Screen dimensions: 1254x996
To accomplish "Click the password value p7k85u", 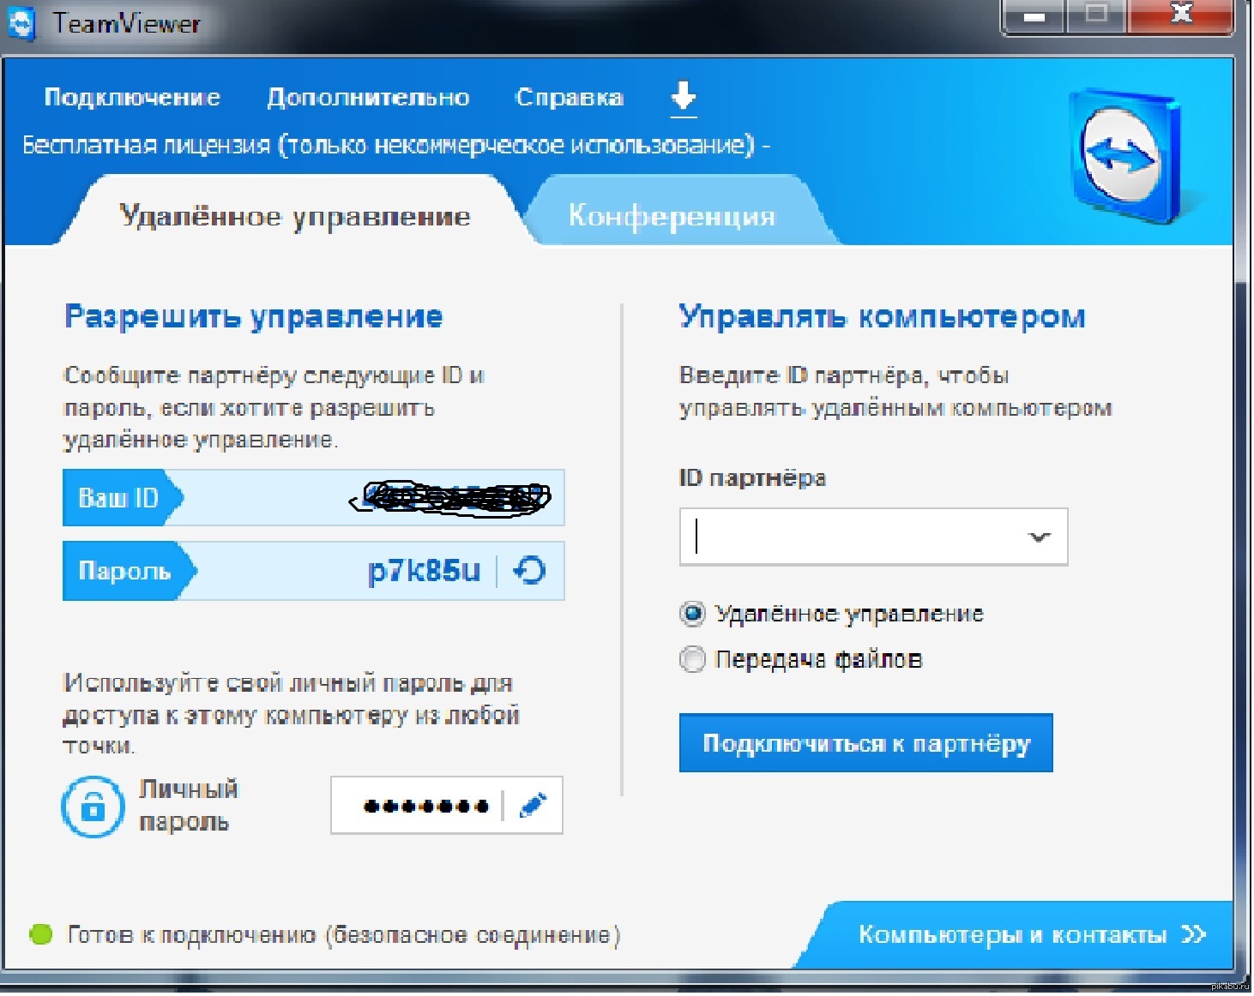I will tap(424, 570).
